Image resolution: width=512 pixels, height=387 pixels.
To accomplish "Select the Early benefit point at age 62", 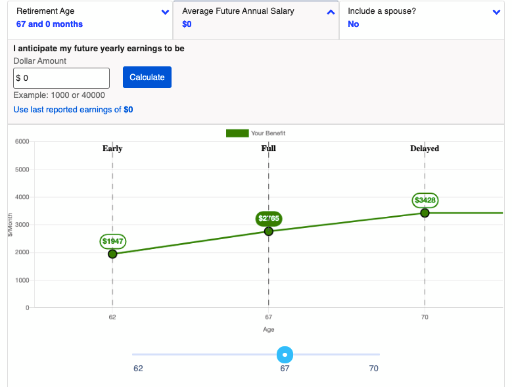I will click(x=112, y=254).
